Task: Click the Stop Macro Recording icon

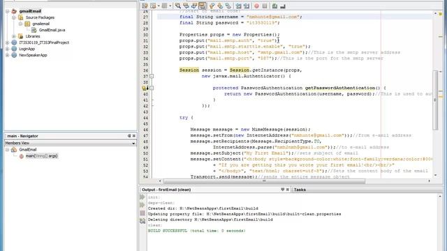Action: click(265, 6)
